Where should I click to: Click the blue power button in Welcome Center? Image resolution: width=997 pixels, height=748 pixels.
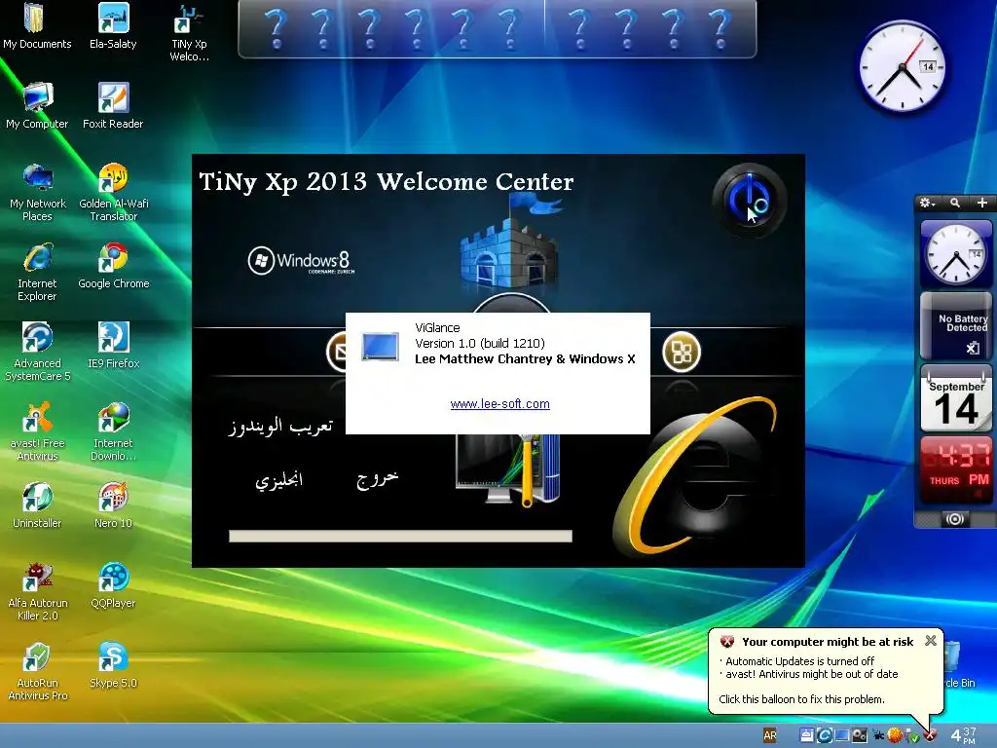750,201
